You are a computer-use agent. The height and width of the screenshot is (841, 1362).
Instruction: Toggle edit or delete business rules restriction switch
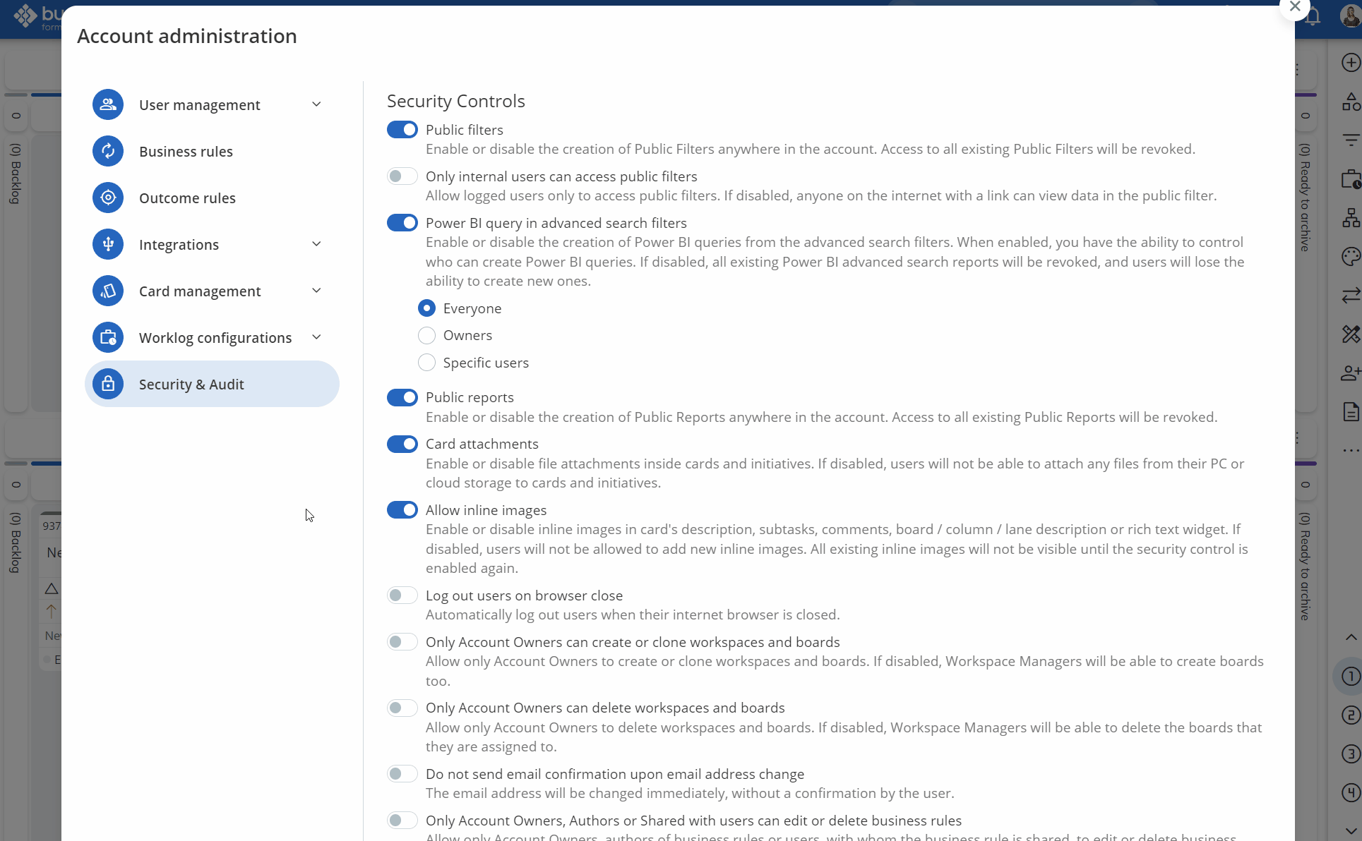[402, 821]
